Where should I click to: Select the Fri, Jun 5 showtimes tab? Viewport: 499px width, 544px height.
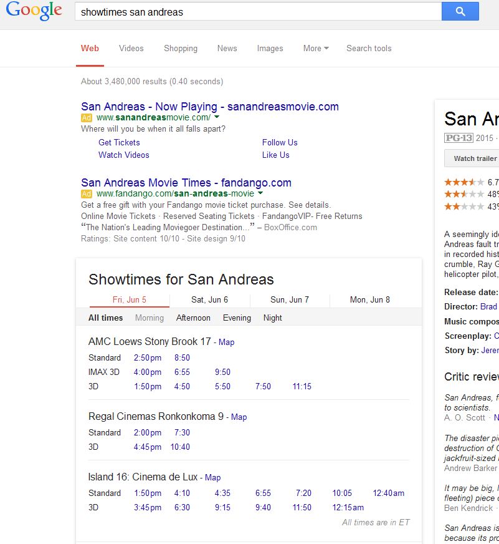click(x=129, y=299)
